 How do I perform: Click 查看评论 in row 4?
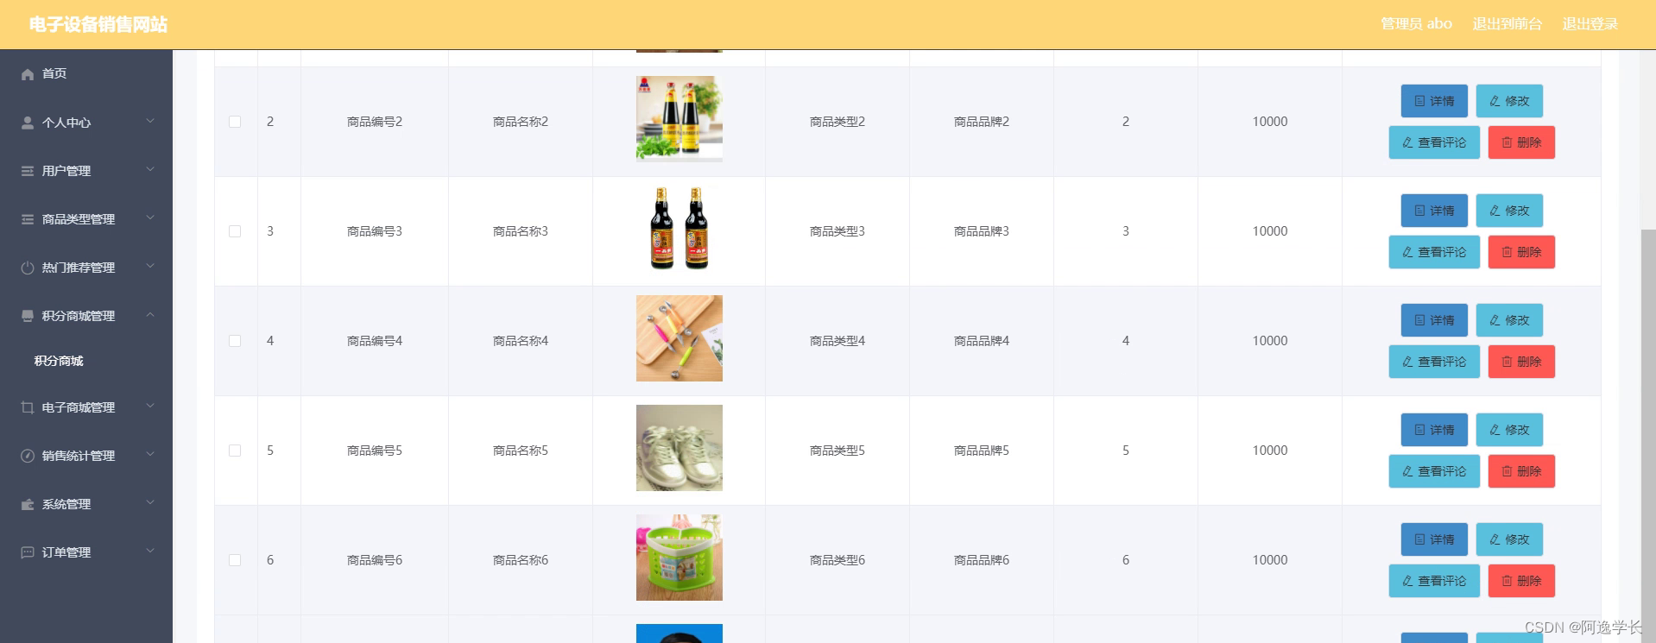pyautogui.click(x=1434, y=362)
